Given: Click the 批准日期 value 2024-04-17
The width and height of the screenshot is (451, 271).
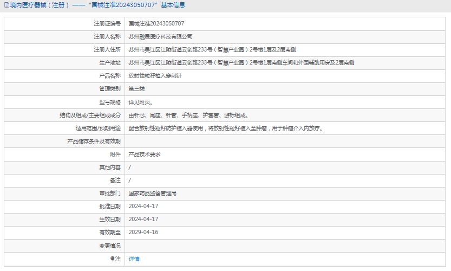Looking at the screenshot, I should [x=143, y=206].
